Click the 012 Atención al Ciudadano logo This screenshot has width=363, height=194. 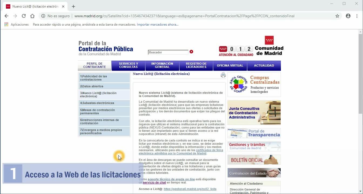tap(236, 51)
